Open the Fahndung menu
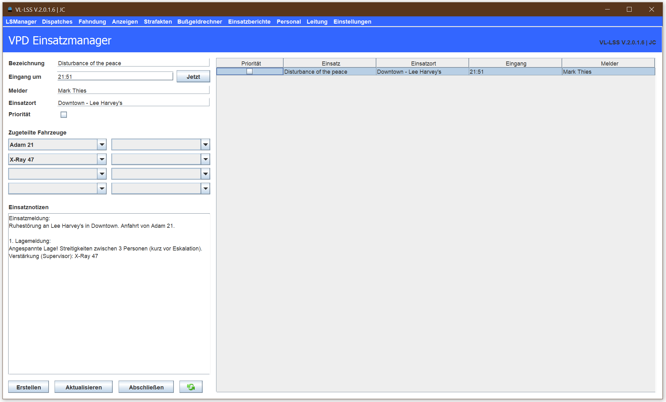The height and width of the screenshot is (402, 666). [92, 22]
